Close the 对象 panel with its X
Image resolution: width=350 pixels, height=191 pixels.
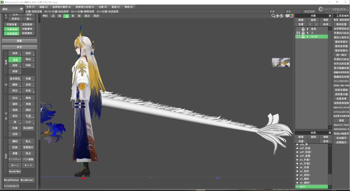point(330,16)
